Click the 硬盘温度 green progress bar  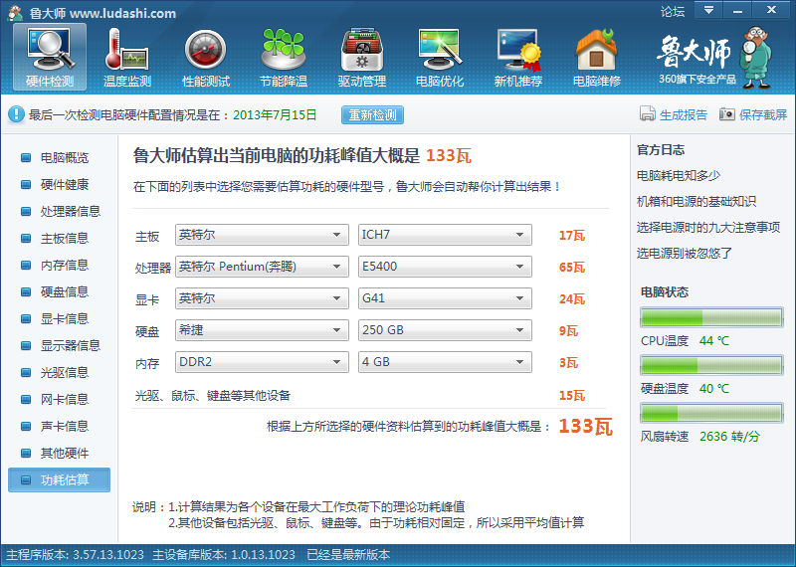tap(711, 365)
